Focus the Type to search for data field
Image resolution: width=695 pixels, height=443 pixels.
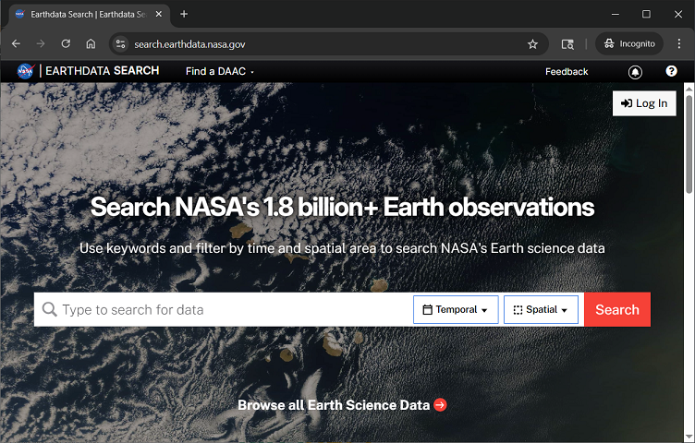[224, 309]
